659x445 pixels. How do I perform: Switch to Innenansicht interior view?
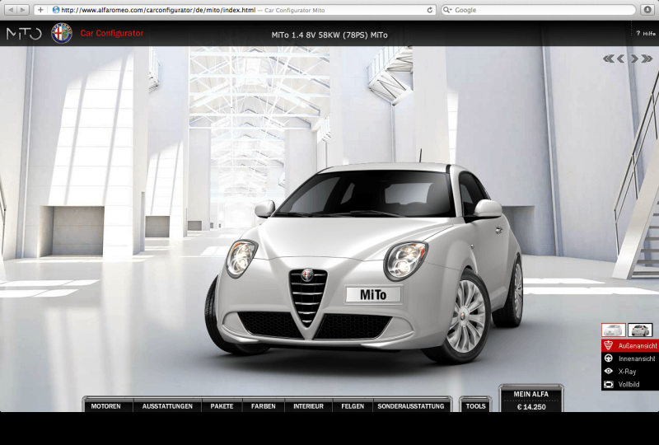click(x=630, y=358)
